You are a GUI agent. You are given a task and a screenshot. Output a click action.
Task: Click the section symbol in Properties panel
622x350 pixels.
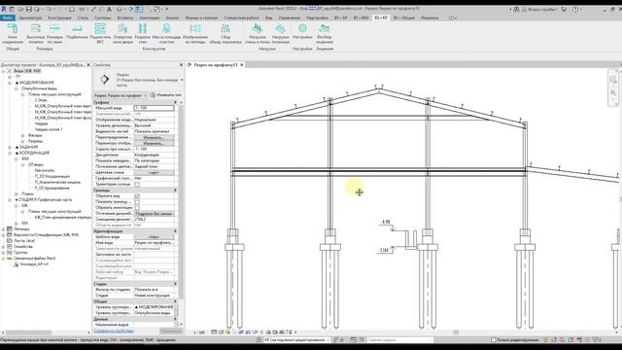pos(104,80)
